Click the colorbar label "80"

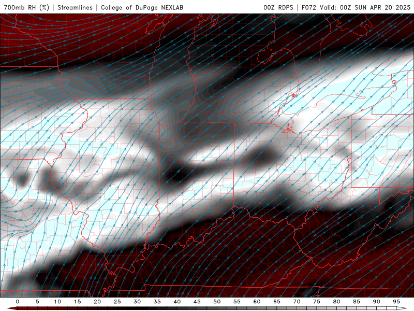click(x=336, y=302)
